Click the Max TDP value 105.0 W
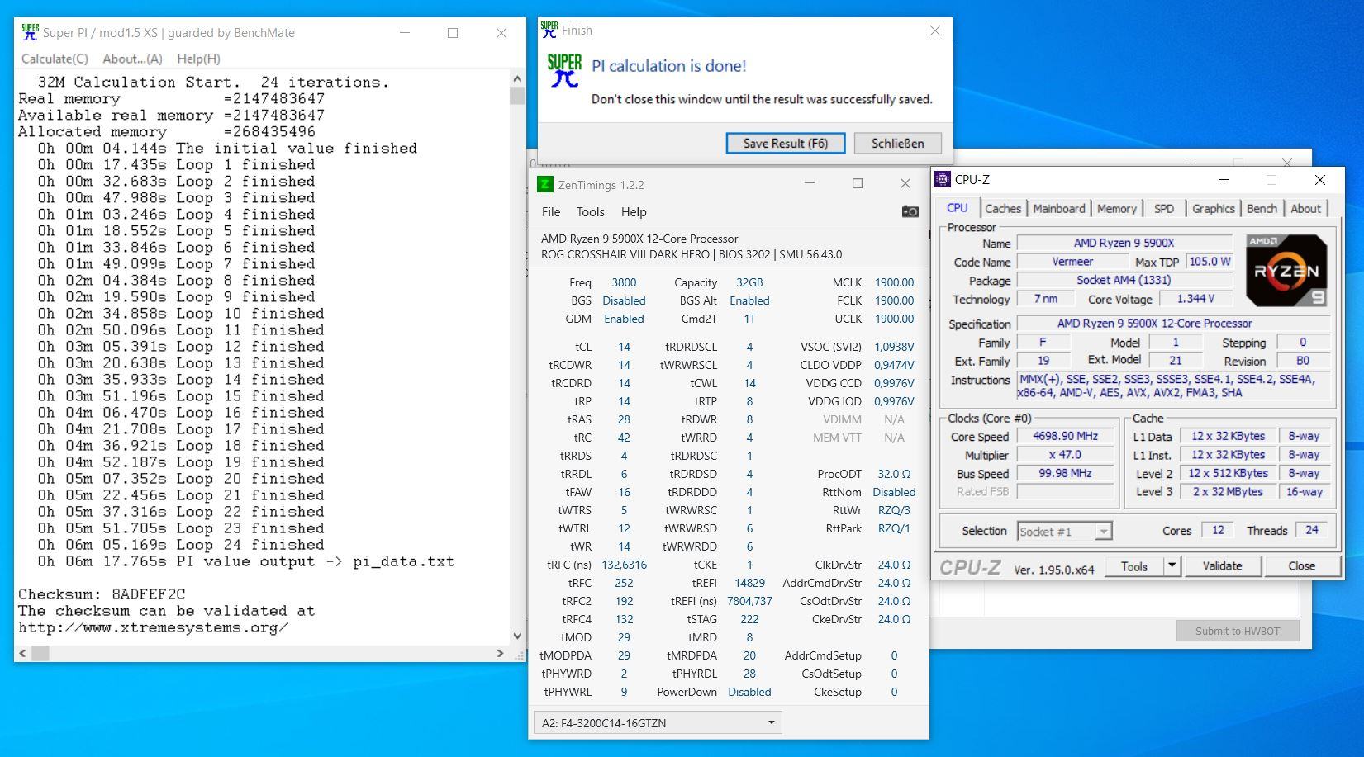 (1210, 262)
